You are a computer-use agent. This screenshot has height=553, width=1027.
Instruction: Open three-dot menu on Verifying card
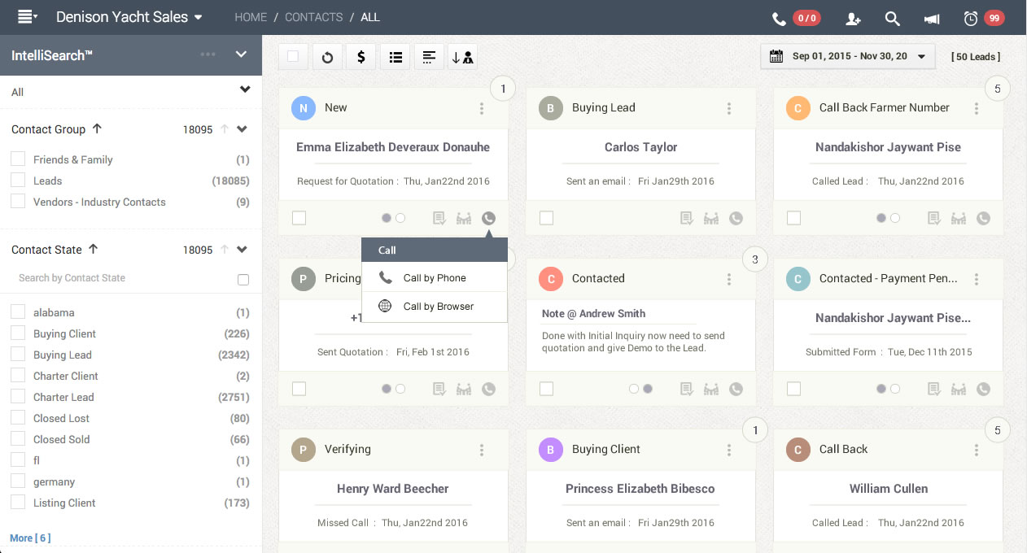[482, 450]
